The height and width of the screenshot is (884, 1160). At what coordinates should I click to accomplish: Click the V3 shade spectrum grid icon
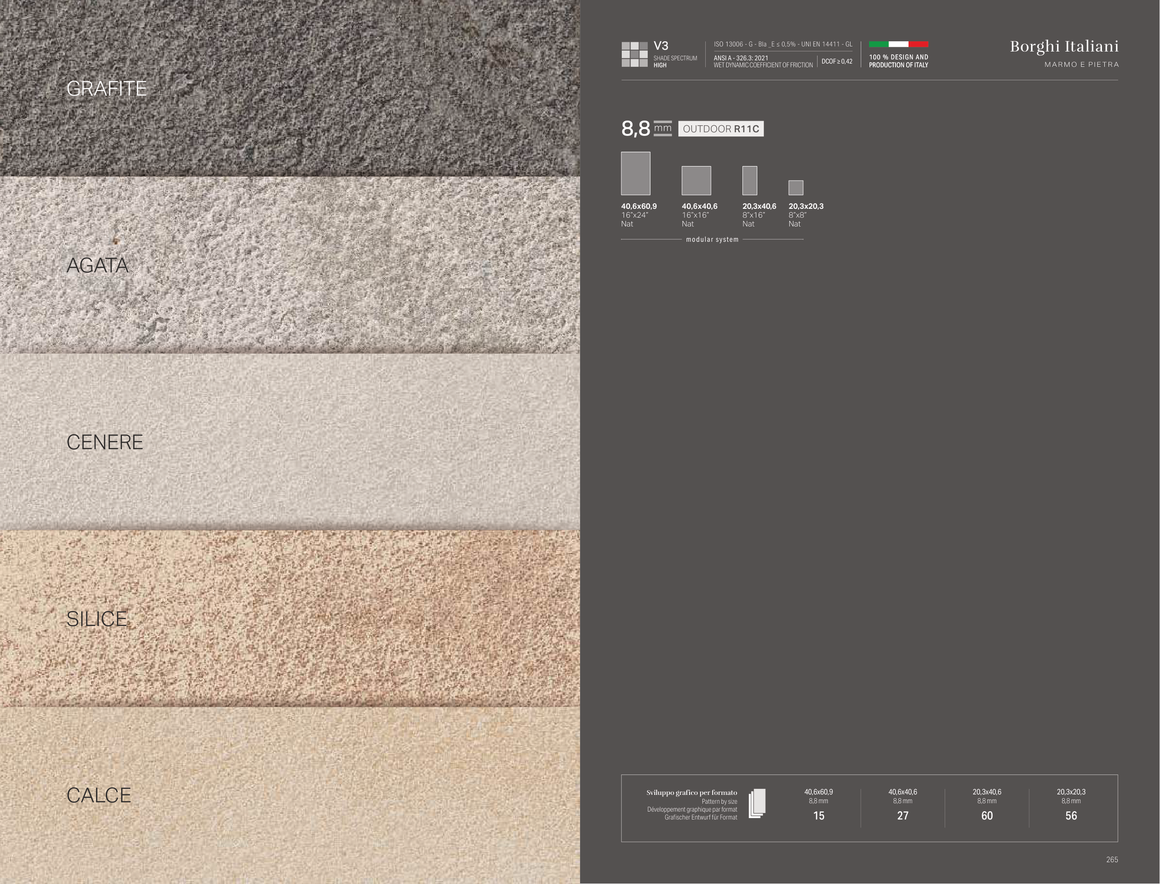pos(634,54)
